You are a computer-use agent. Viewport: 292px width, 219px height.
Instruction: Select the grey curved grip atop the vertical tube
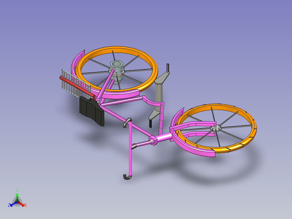128,122
